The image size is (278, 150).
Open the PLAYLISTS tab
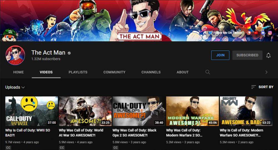pos(78,72)
